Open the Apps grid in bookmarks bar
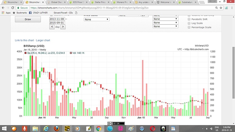Image resolution: width=235 pixels, height=132 pixels. click(6, 13)
